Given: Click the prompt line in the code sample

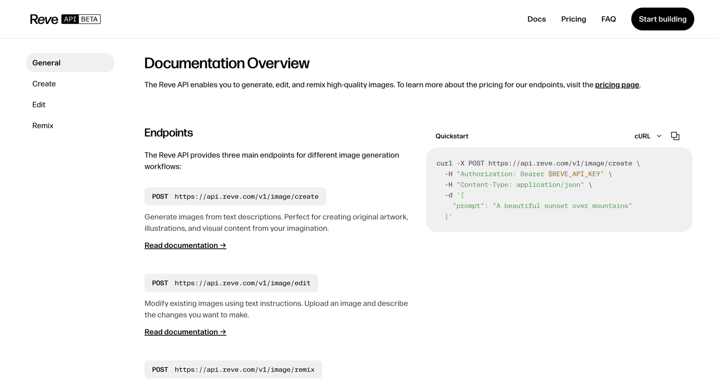Looking at the screenshot, I should pyautogui.click(x=542, y=206).
